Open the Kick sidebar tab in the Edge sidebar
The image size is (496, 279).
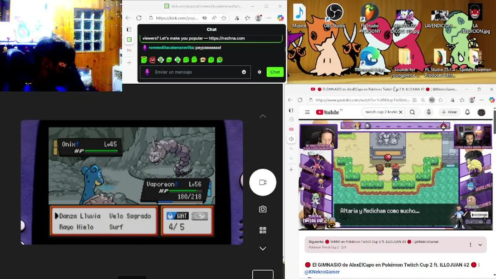click(129, 40)
